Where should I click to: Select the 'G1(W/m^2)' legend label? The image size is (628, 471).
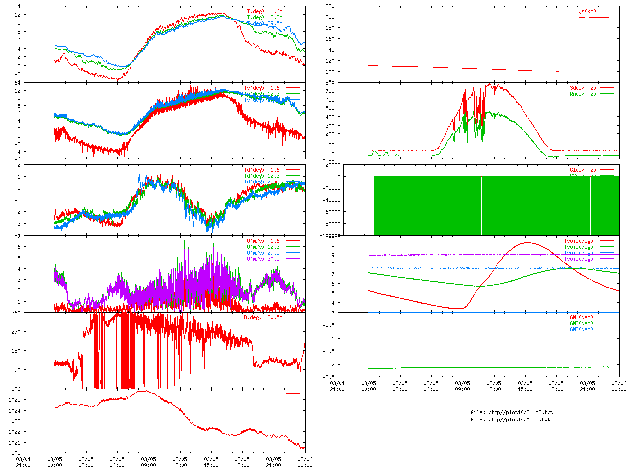coord(583,170)
